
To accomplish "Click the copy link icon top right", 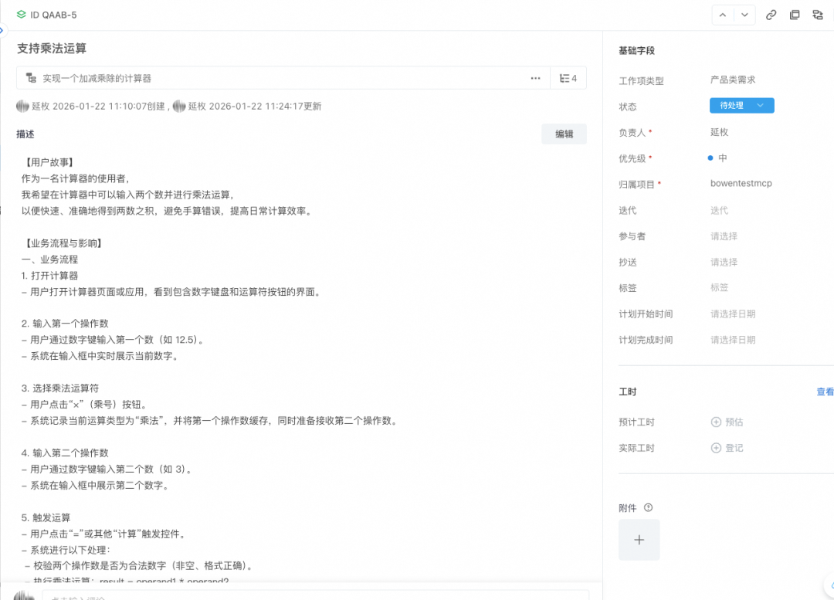I will [771, 15].
